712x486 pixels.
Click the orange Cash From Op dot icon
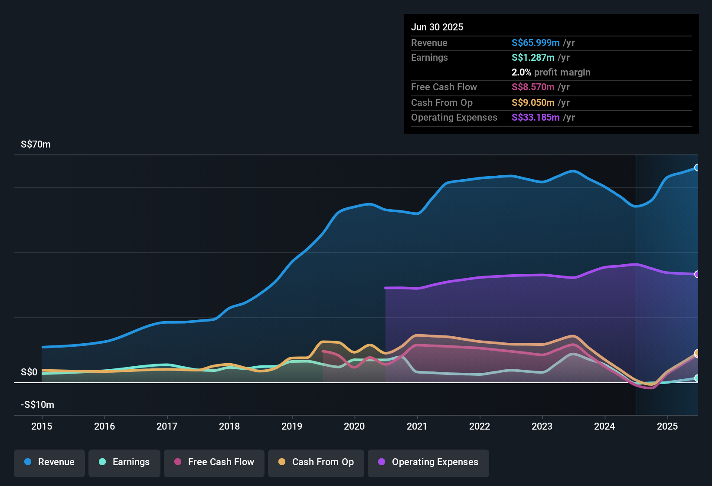click(x=281, y=462)
